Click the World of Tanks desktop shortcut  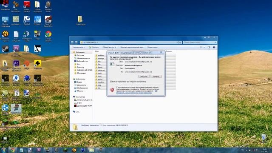[x=48, y=7]
